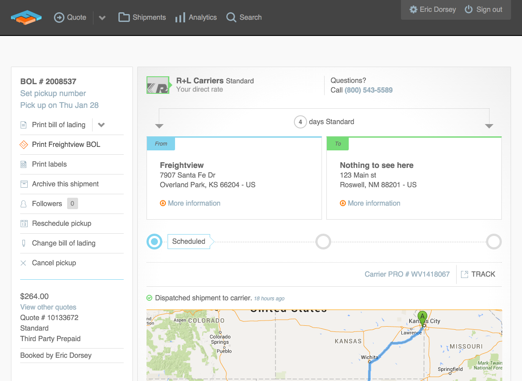This screenshot has width=522, height=381.
Task: Call the (800) 543-5589 phone link
Action: coord(368,90)
